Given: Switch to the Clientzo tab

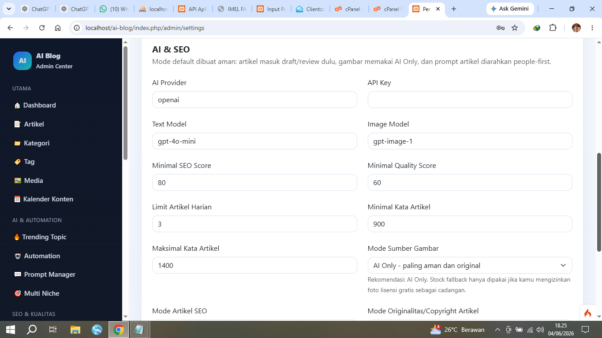Looking at the screenshot, I should [x=310, y=9].
